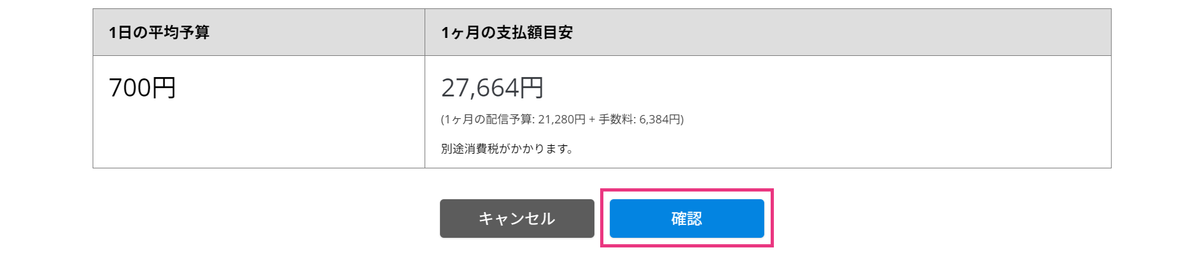This screenshot has width=1201, height=277.
Task: Click the gray キャンセル button
Action: 517,219
